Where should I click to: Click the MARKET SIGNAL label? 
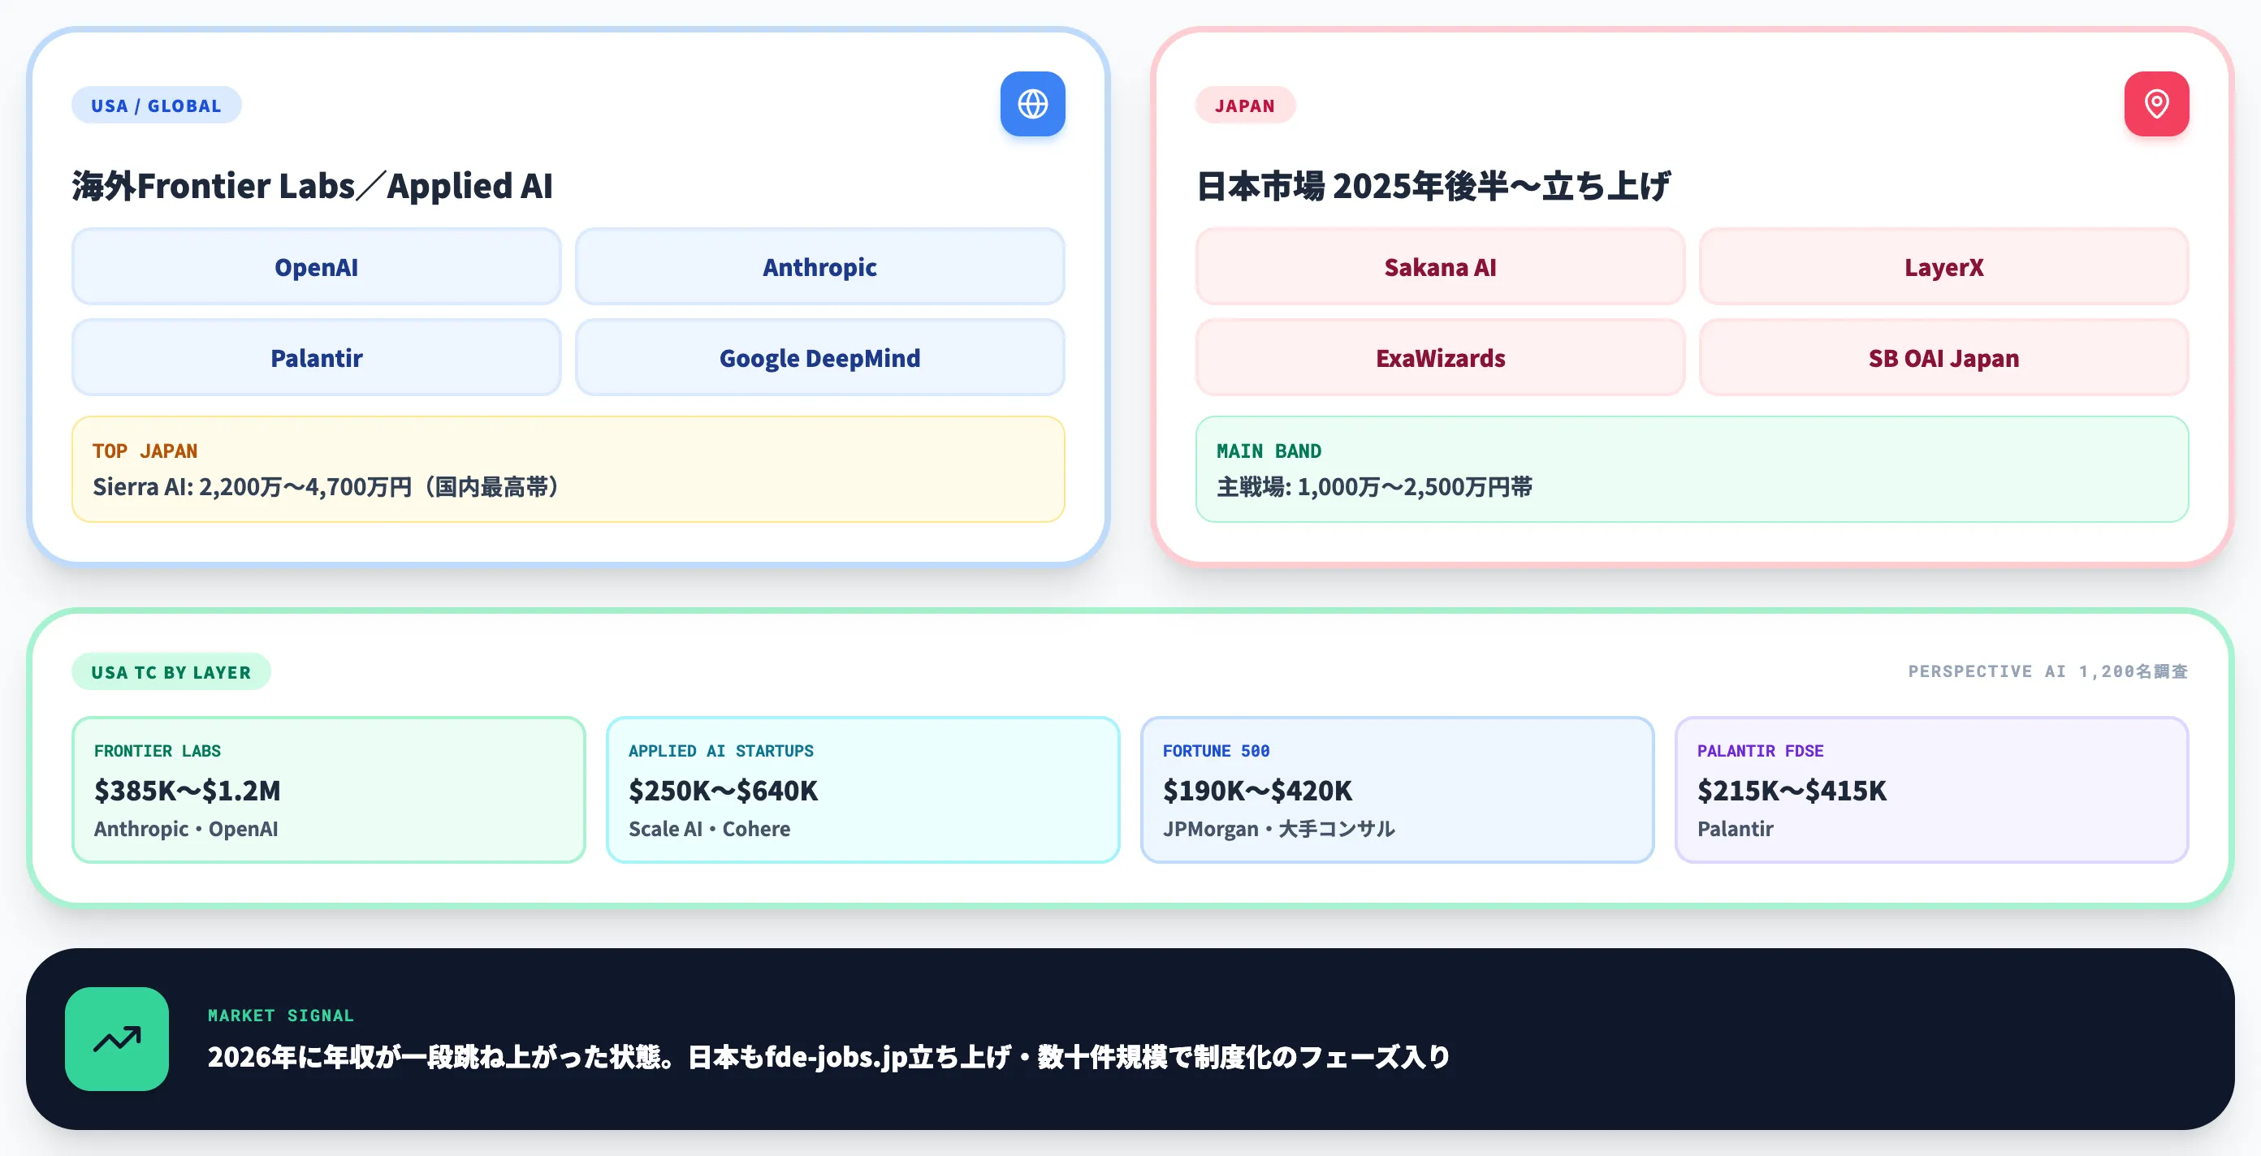click(x=281, y=1015)
